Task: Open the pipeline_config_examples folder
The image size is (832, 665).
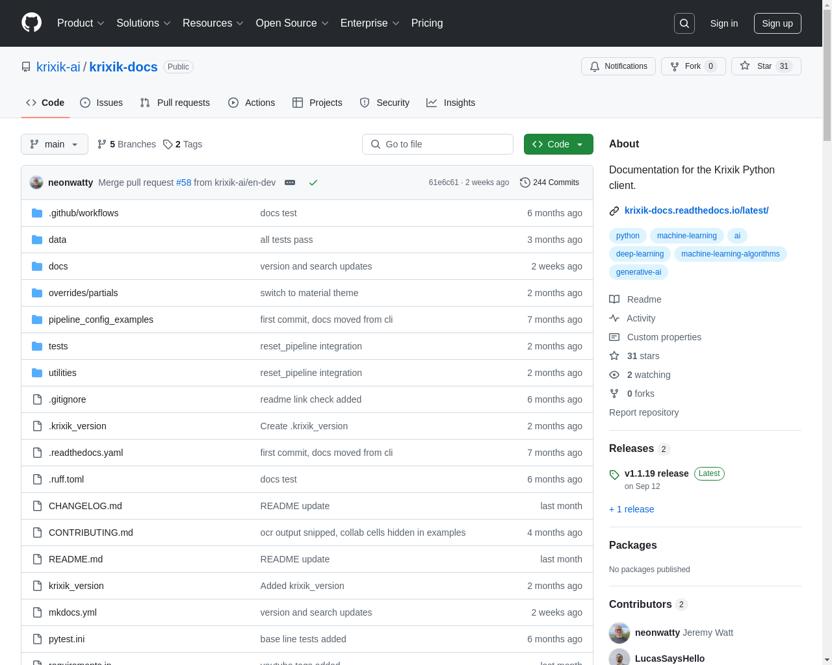Action: click(101, 320)
